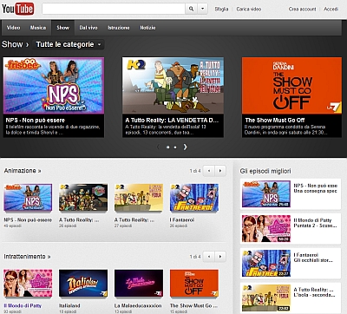Open the 26-episode A Tutto Reality thumbnail

(83, 197)
